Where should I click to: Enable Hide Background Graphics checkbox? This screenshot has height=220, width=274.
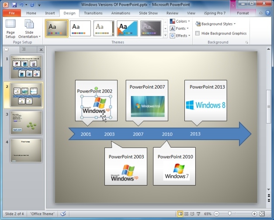tap(198, 33)
